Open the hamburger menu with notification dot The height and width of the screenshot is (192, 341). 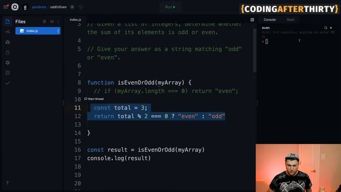click(x=6, y=7)
